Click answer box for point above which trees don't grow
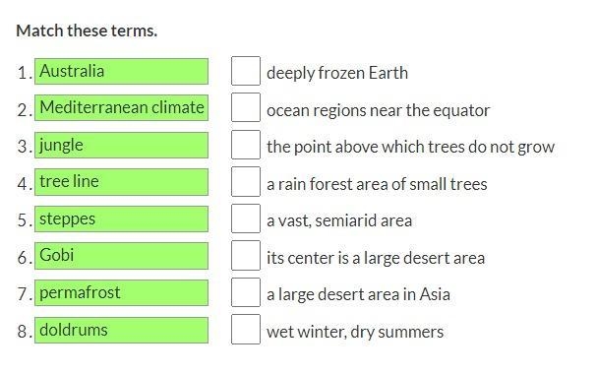The image size is (597, 374). pyautogui.click(x=246, y=145)
